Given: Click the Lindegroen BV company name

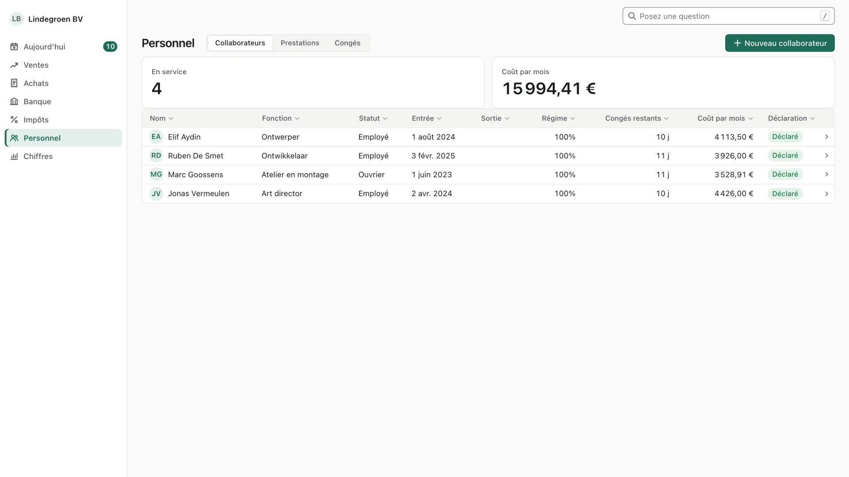Looking at the screenshot, I should 55,19.
